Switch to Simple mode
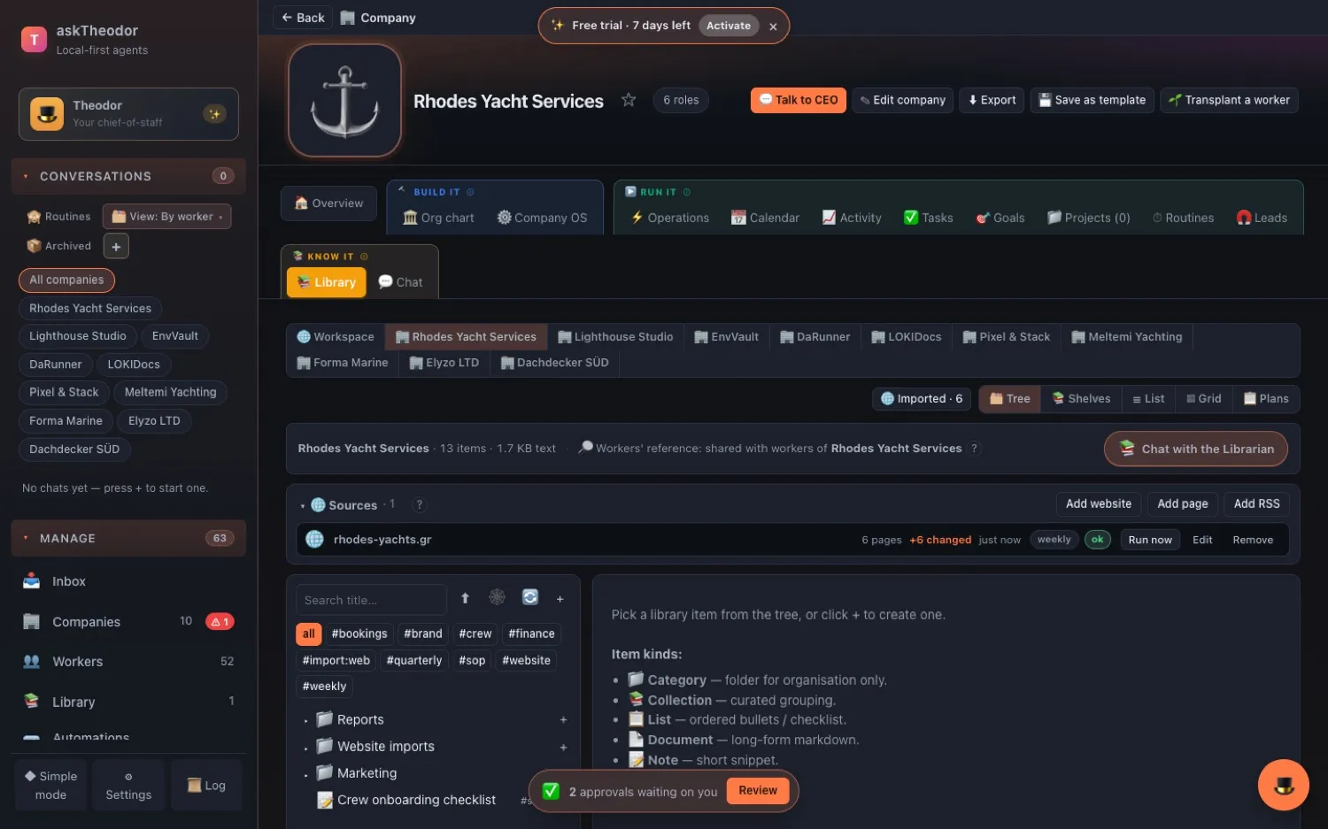The image size is (1328, 829). [50, 786]
